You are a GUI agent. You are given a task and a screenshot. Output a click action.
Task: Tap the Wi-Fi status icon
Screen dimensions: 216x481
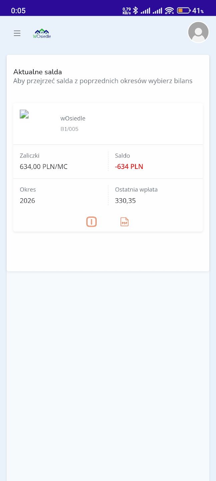point(169,11)
